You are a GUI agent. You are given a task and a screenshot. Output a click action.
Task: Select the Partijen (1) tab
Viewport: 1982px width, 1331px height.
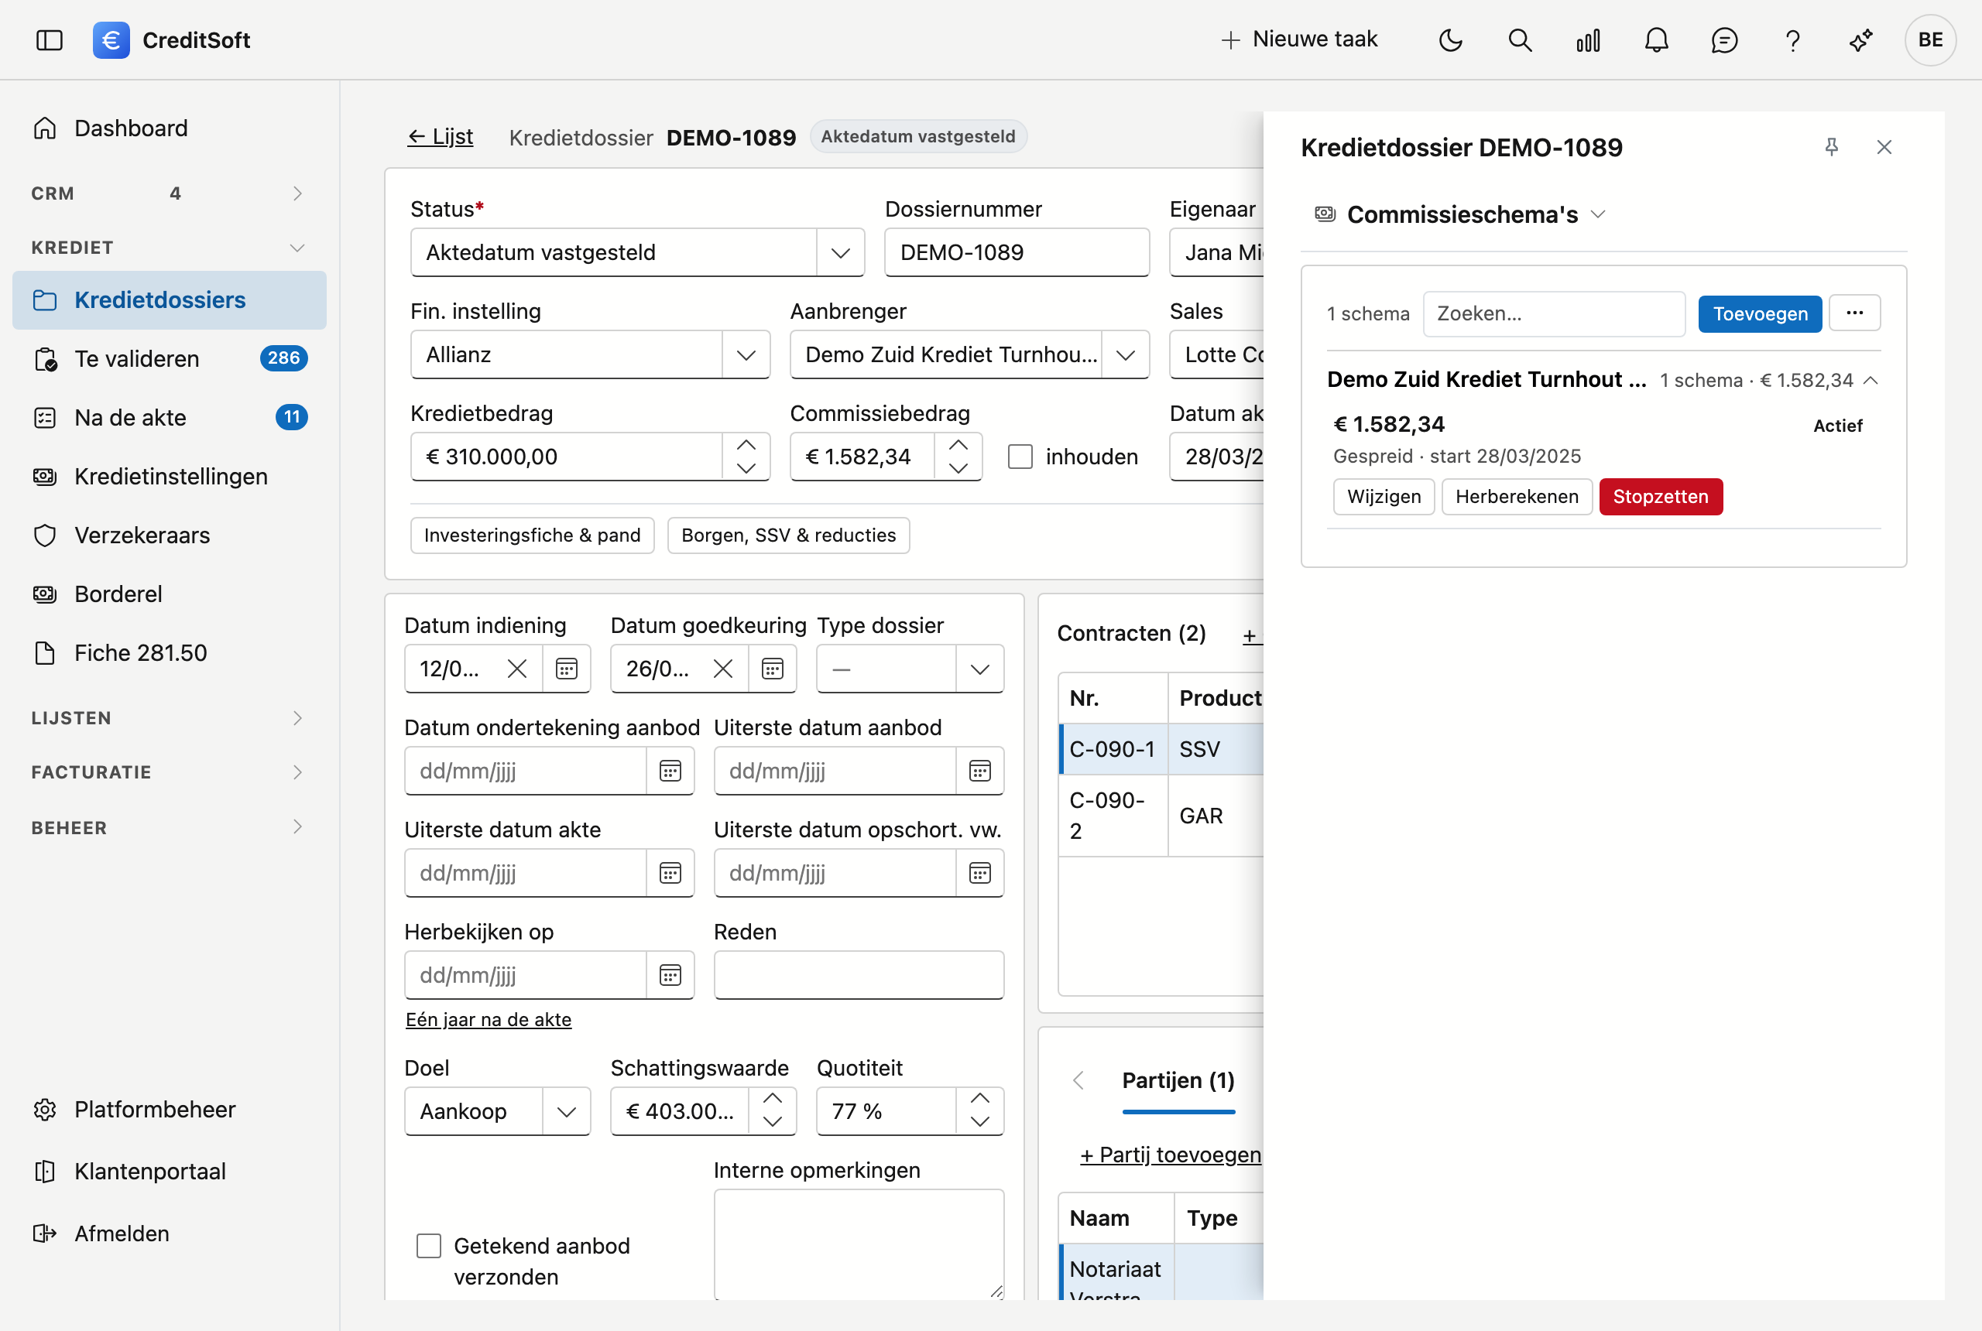[x=1178, y=1080]
